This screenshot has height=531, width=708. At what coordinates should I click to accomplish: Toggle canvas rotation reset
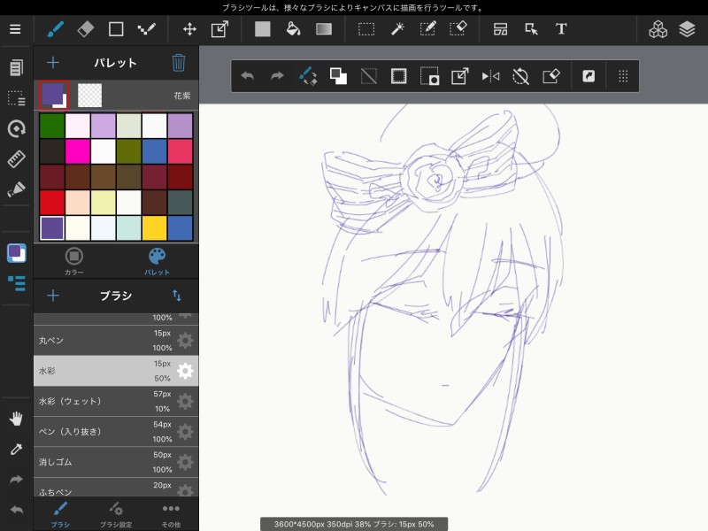click(520, 76)
